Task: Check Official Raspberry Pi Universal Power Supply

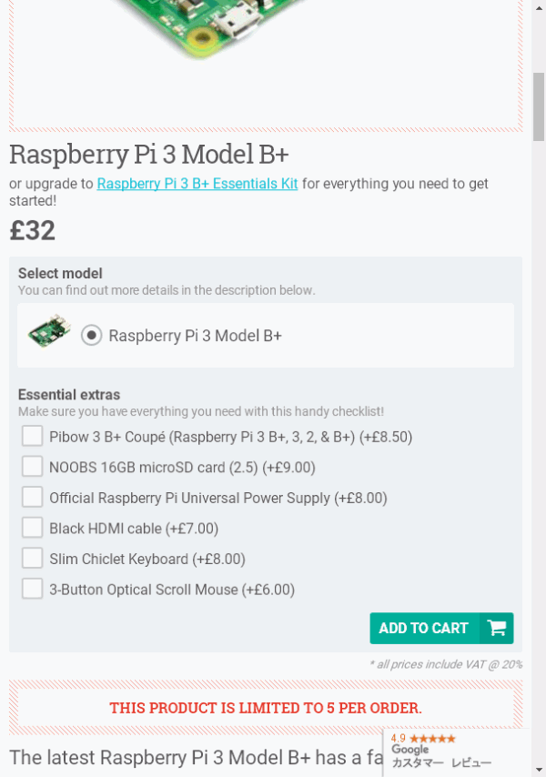Action: point(32,497)
